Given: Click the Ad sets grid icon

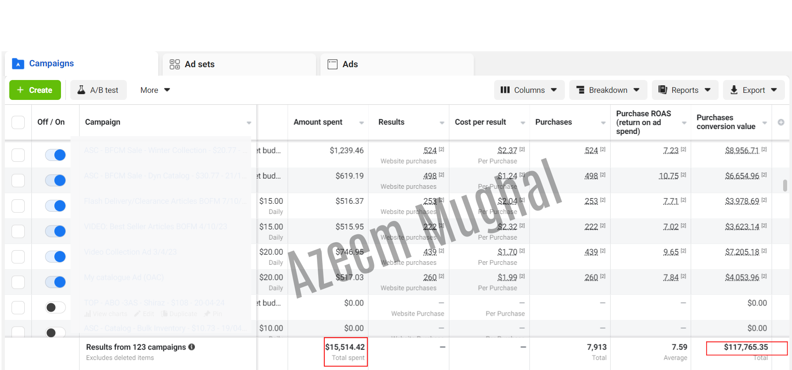Looking at the screenshot, I should [x=175, y=65].
